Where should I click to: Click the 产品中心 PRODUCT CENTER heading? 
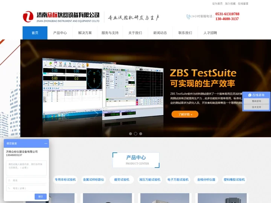pos(136,160)
